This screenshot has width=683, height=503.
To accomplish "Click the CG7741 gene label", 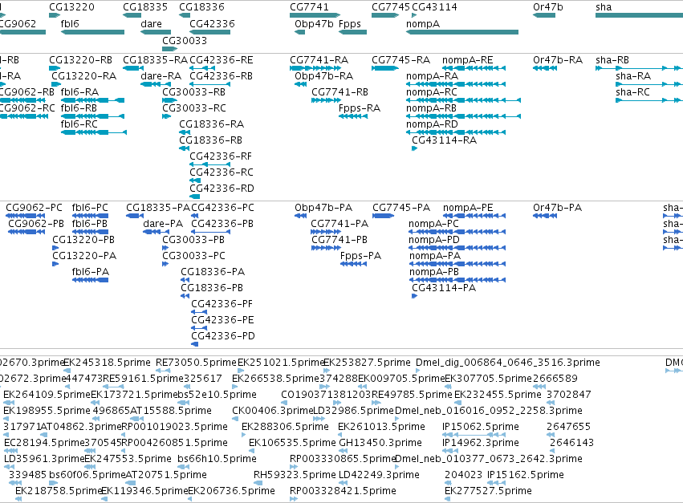I will point(309,7).
